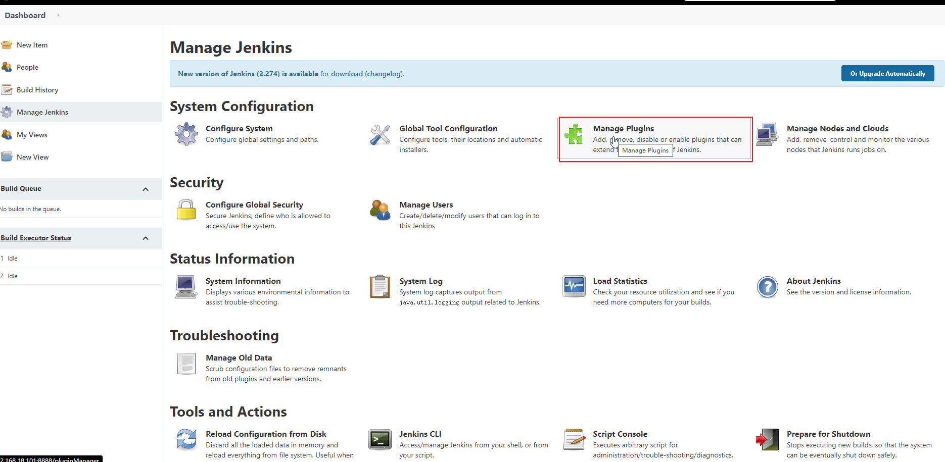The width and height of the screenshot is (945, 462).
Task: Click the System Log clipboard icon
Action: click(x=380, y=287)
